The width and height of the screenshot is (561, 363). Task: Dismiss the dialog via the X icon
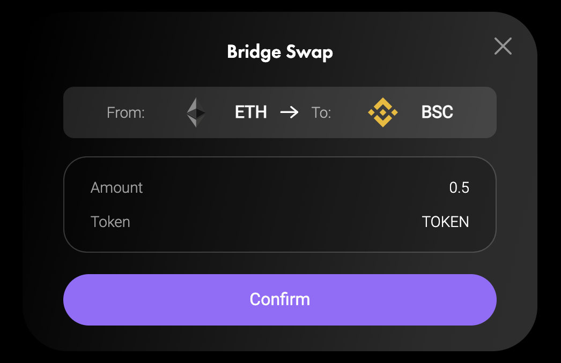click(x=503, y=46)
